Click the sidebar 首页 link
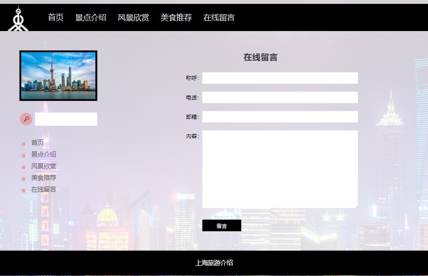 (38, 142)
